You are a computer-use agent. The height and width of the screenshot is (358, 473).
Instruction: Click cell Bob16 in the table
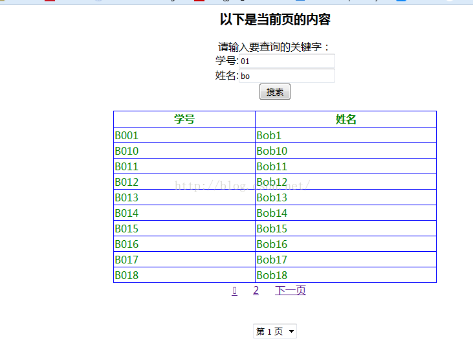pos(346,244)
